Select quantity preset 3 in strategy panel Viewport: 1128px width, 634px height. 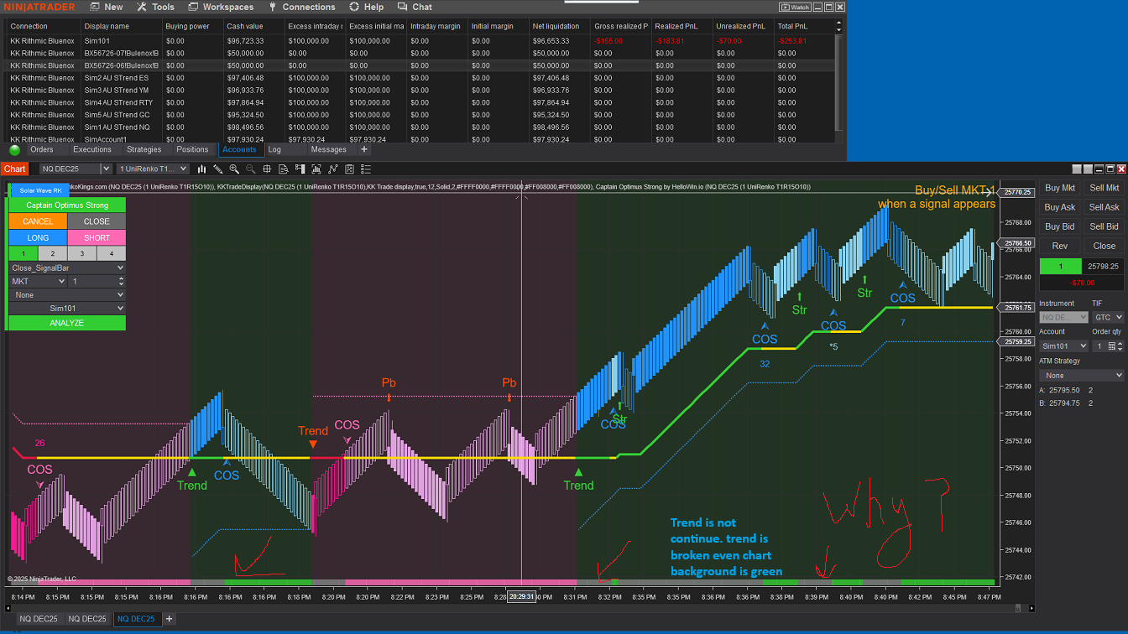[82, 253]
